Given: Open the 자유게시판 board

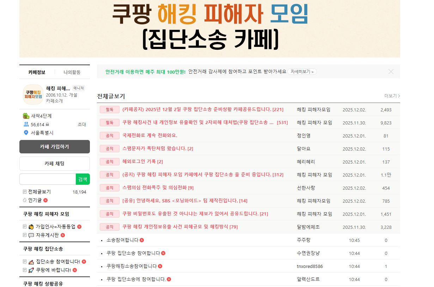Looking at the screenshot, I should [47, 235].
